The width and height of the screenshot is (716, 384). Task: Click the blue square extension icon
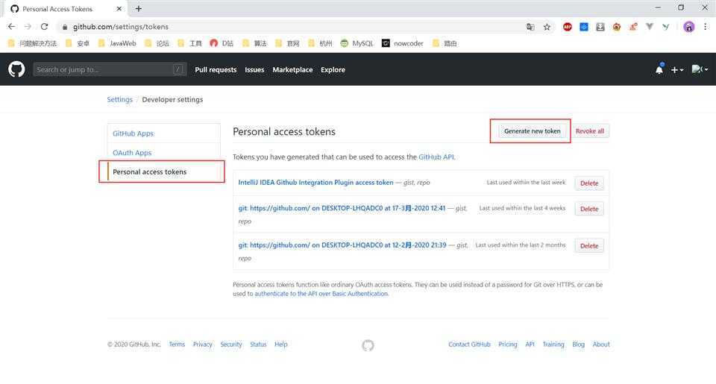583,27
